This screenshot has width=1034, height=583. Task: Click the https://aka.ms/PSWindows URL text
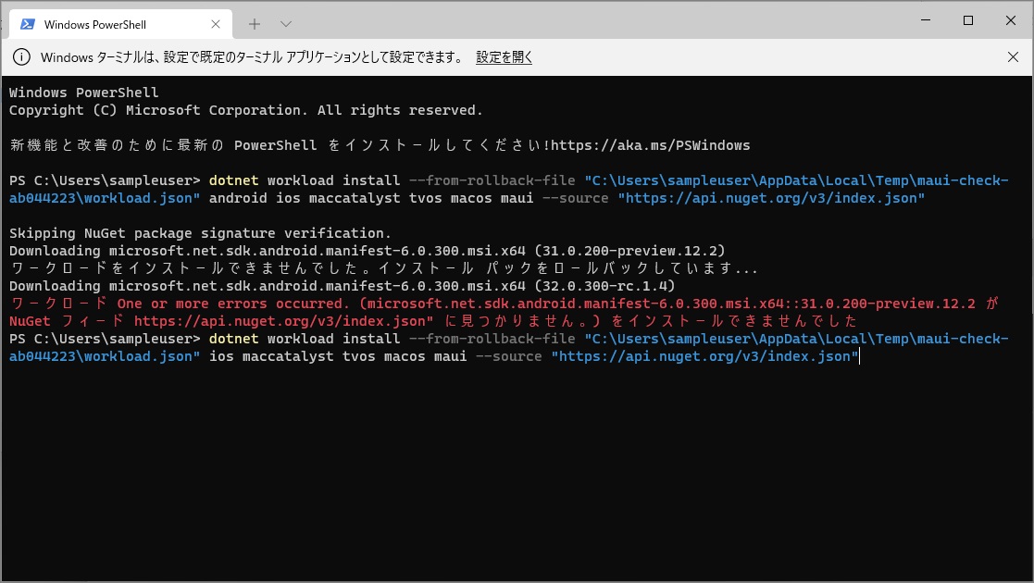coord(650,145)
